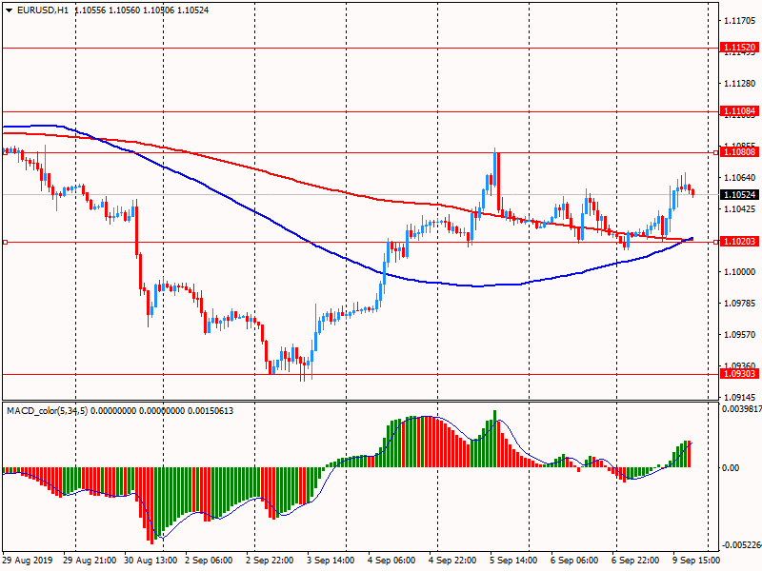Select the 1.11084 red price label
The width and height of the screenshot is (762, 571).
(739, 111)
